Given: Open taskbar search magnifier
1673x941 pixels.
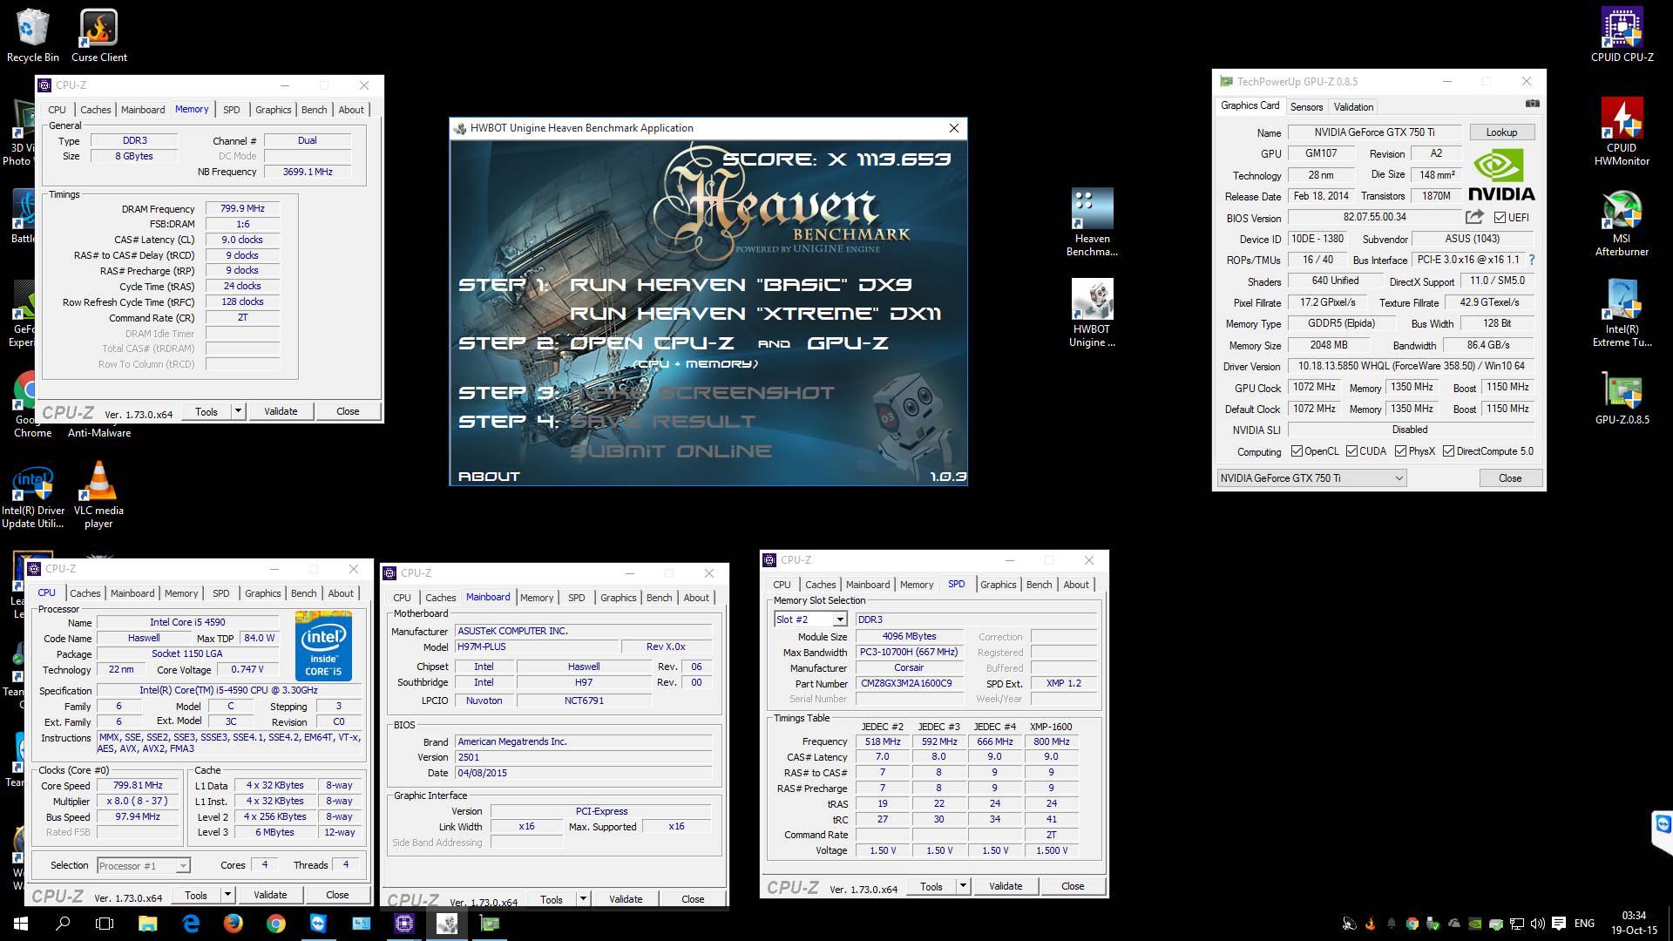Looking at the screenshot, I should (63, 924).
